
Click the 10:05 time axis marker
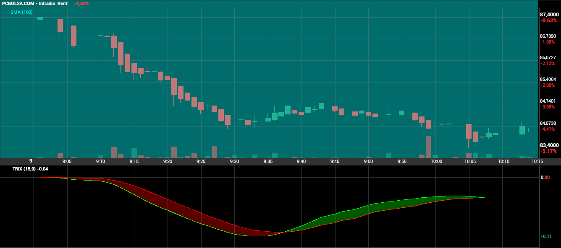(470, 161)
